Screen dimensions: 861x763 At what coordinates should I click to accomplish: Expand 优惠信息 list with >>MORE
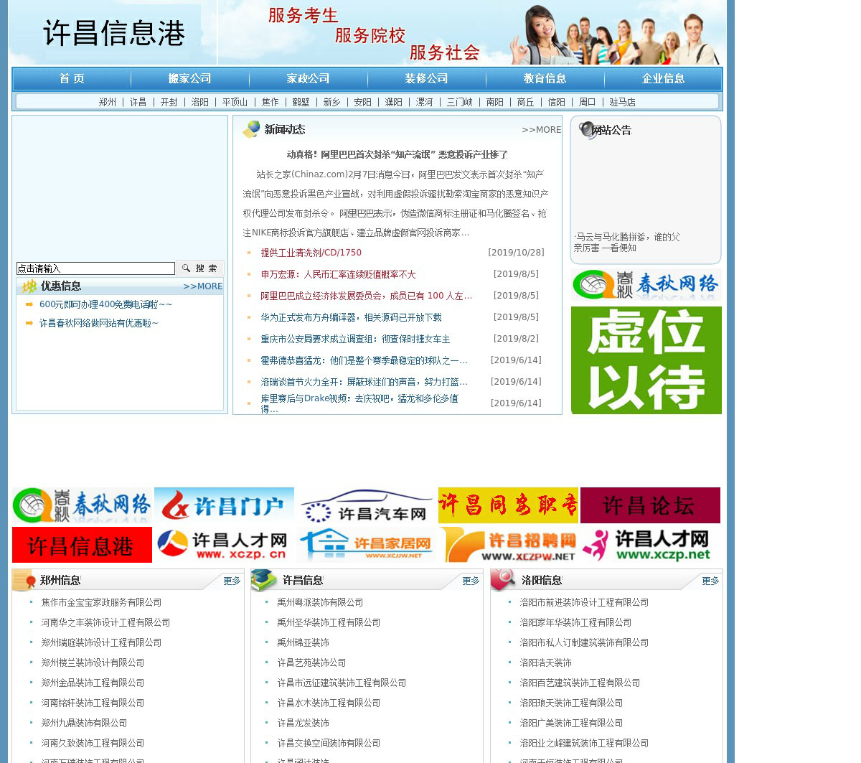(x=202, y=286)
